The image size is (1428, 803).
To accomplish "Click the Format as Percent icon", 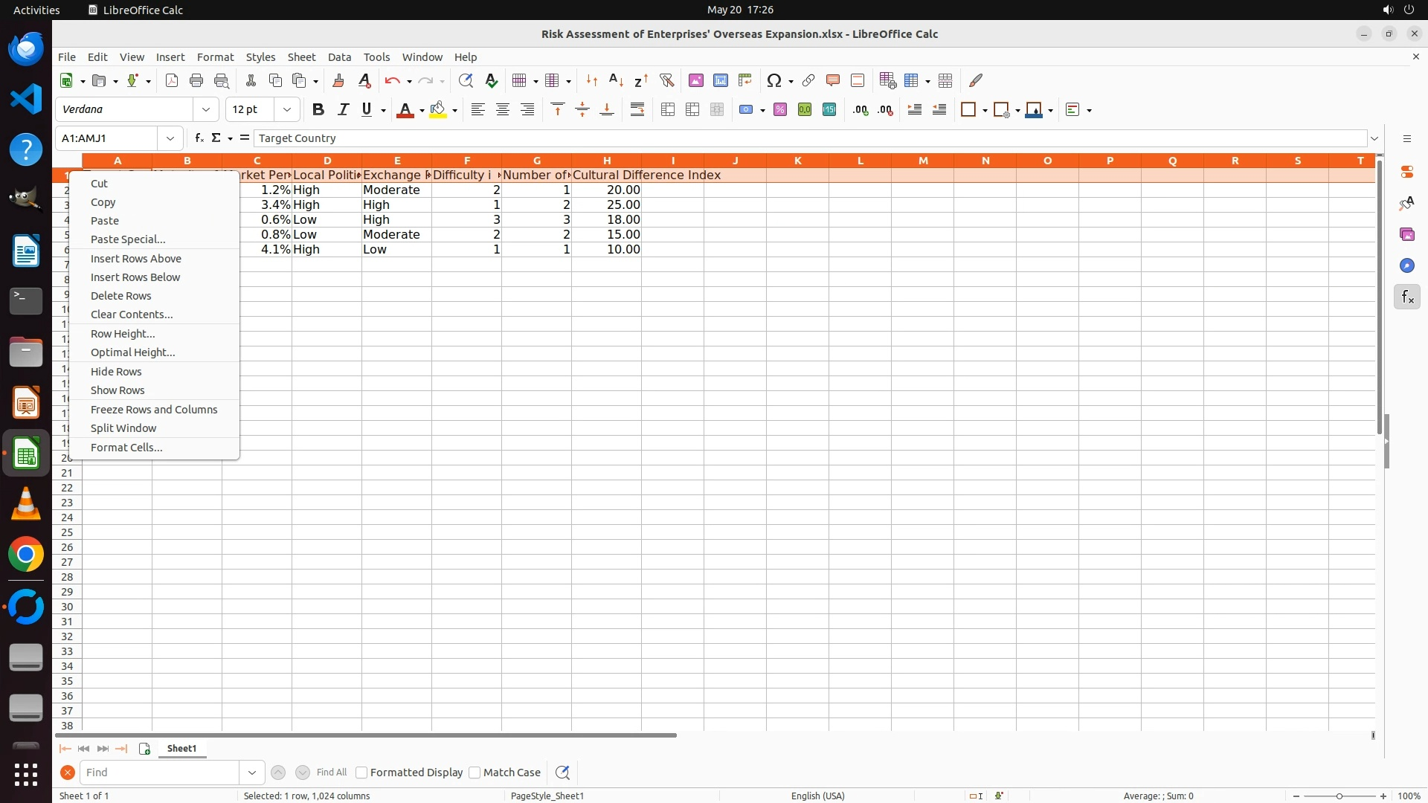I will point(780,110).
